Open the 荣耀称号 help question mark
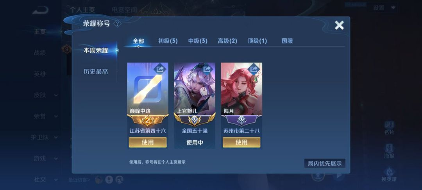Screen dimensions: 422x190 117,24
